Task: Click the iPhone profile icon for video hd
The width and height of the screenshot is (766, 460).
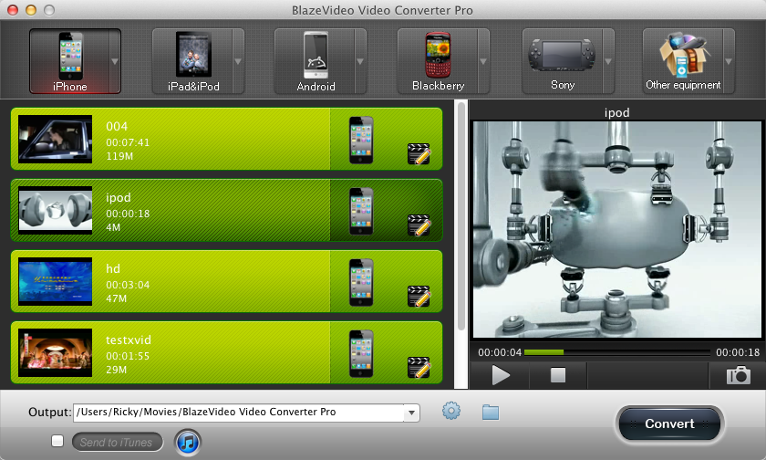Action: click(x=361, y=283)
